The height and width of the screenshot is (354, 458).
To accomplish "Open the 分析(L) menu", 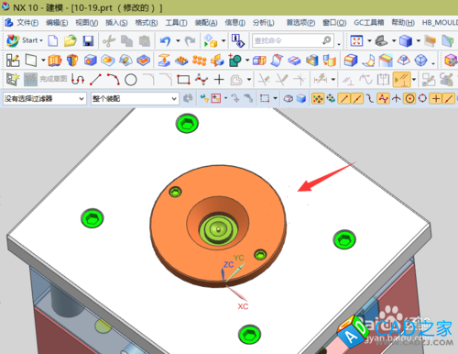I will [x=264, y=23].
